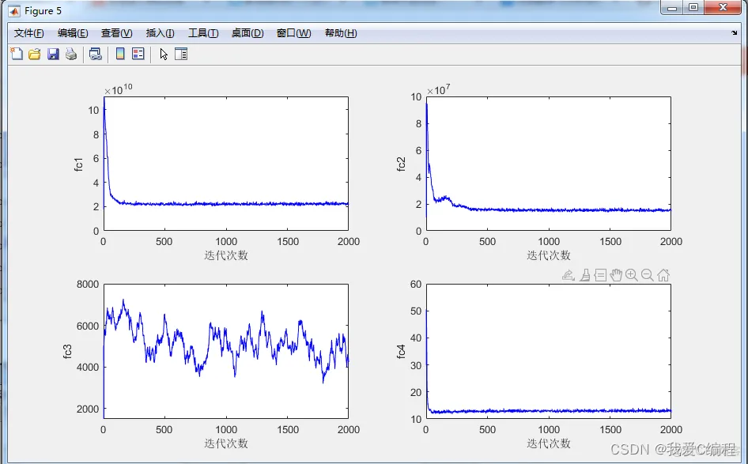Restore view with the home icon

663,275
